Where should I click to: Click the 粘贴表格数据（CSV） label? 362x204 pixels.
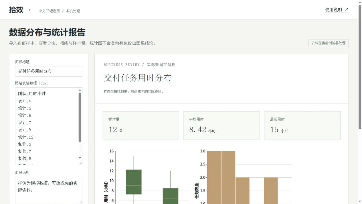pyautogui.click(x=32, y=83)
